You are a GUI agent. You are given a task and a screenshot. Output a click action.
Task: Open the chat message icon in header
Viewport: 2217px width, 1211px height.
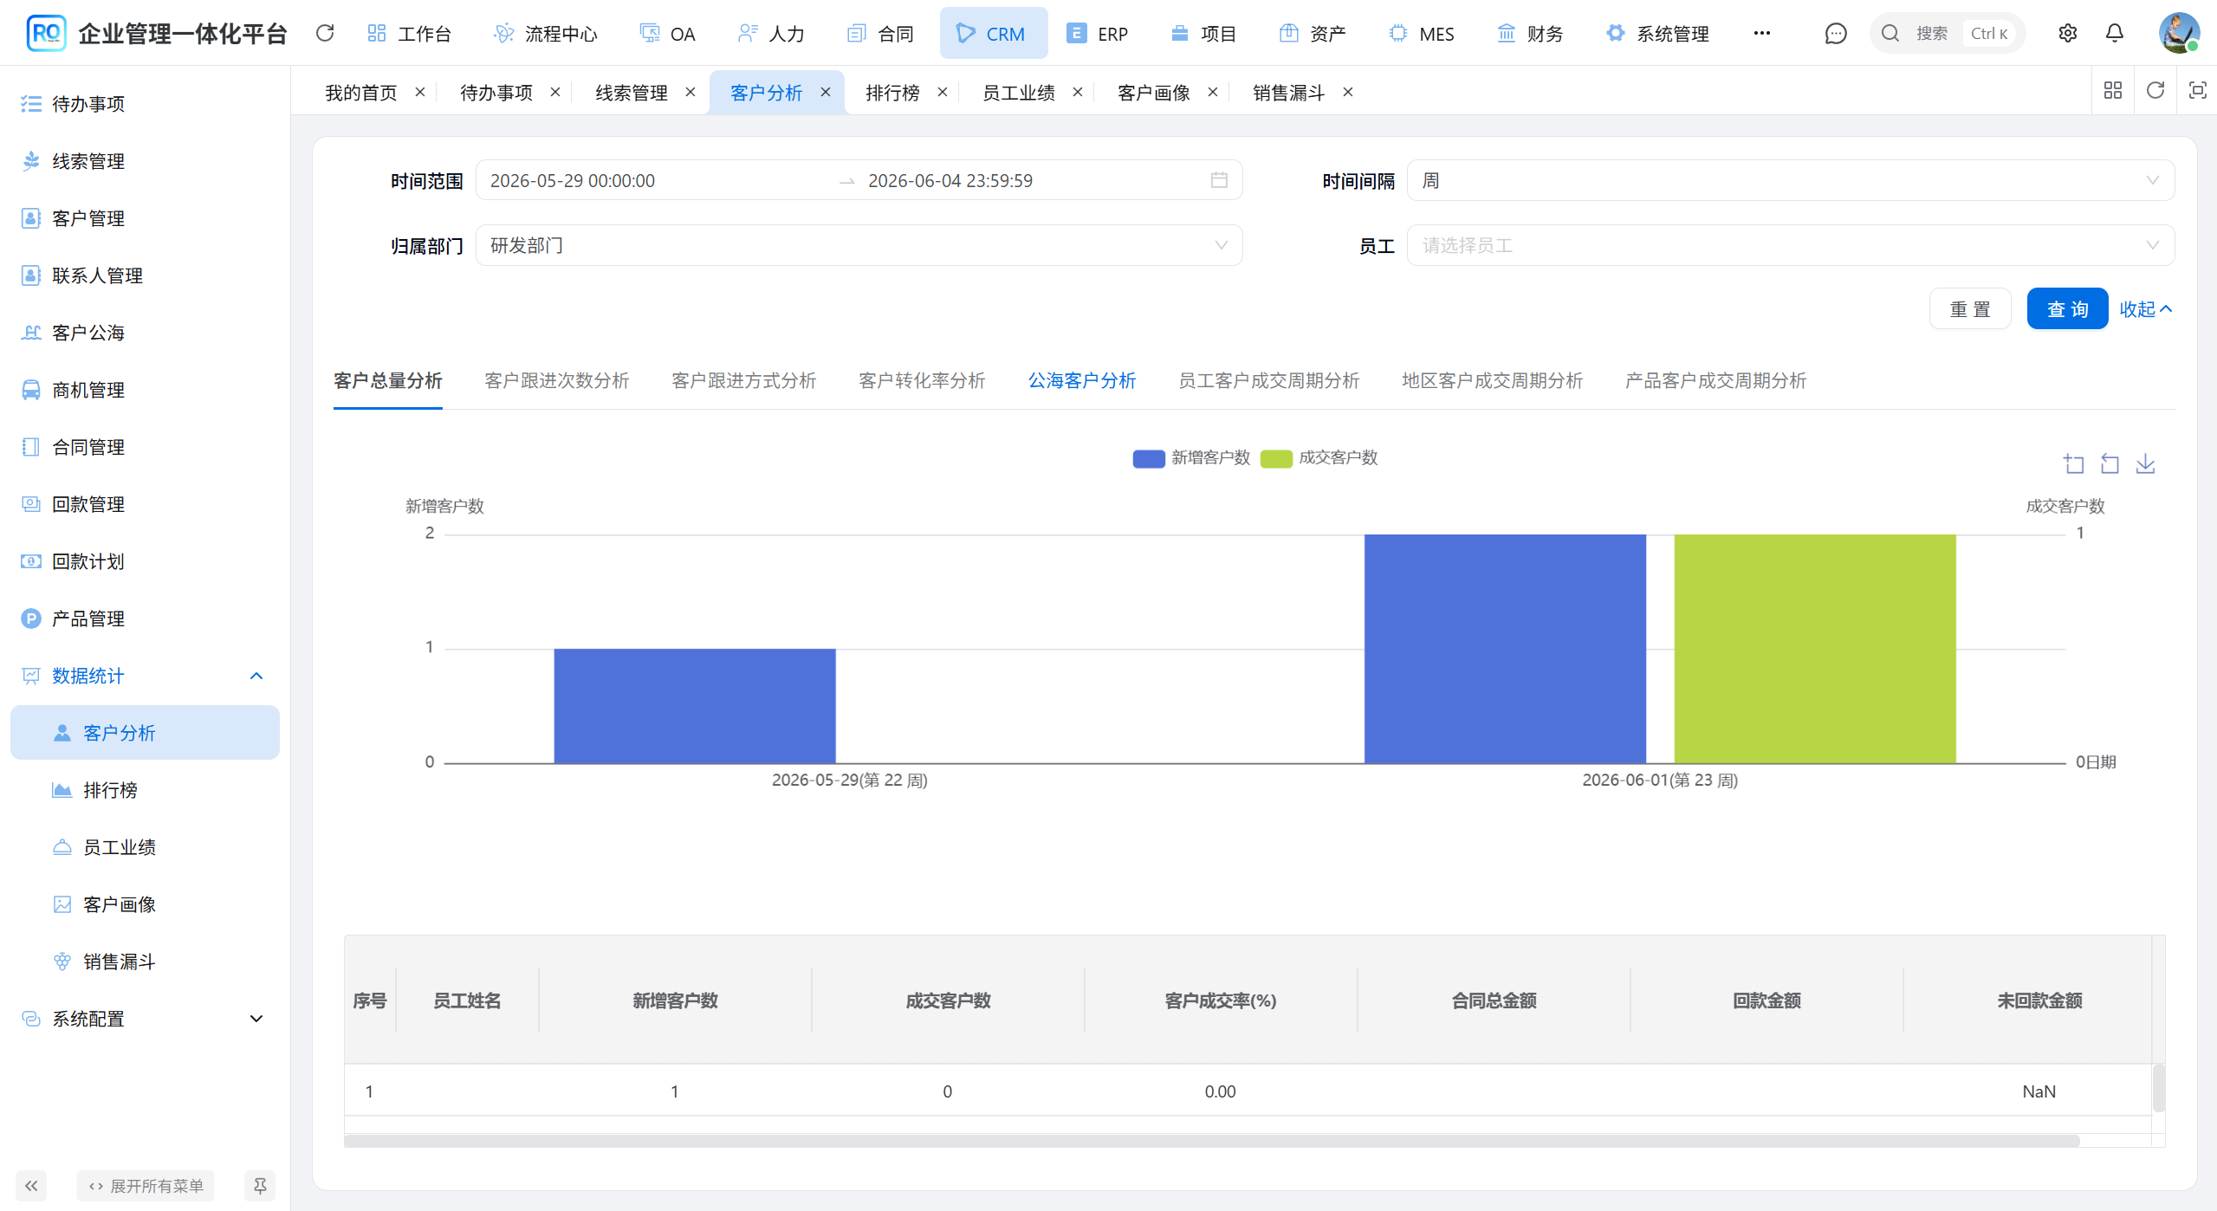[x=1835, y=34]
